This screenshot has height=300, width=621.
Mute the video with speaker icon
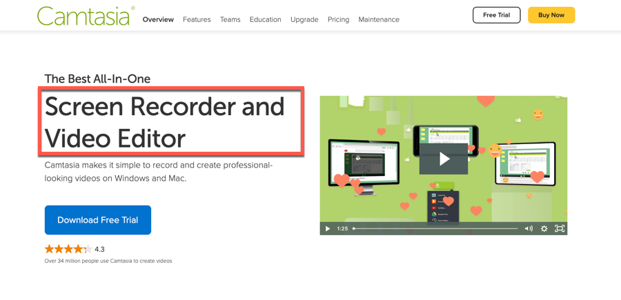click(529, 228)
